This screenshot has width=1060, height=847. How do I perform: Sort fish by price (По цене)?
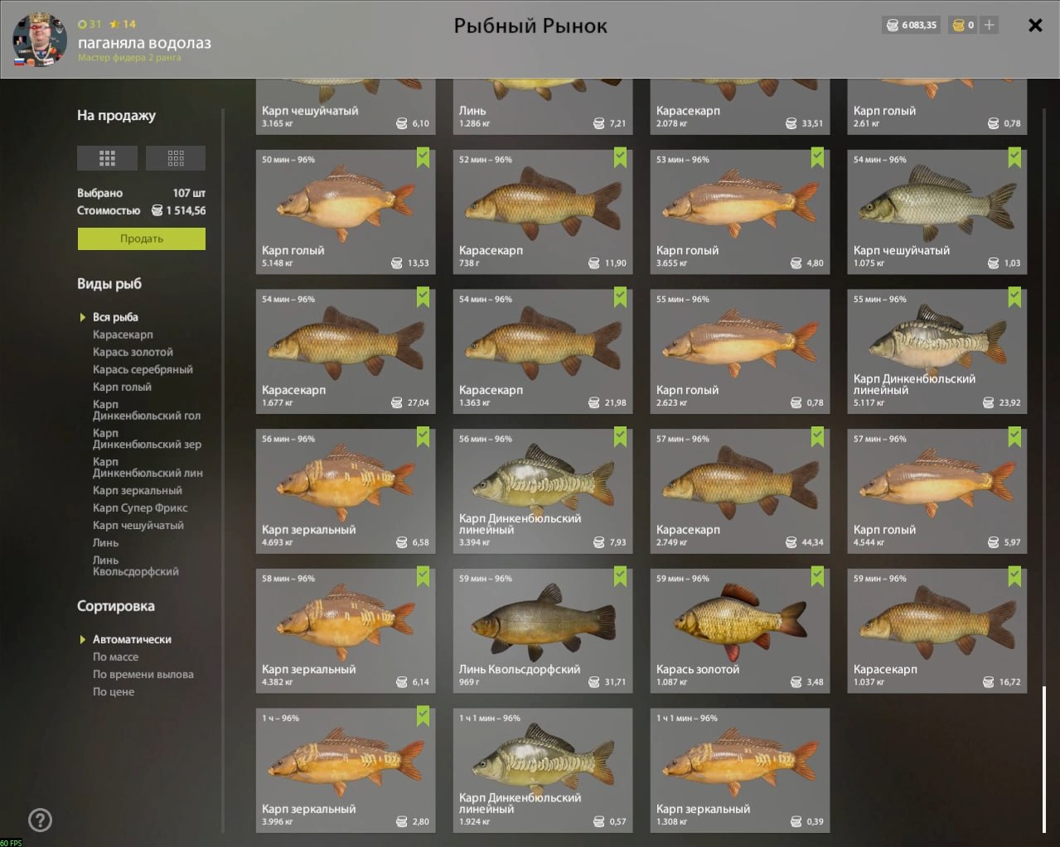pyautogui.click(x=114, y=691)
